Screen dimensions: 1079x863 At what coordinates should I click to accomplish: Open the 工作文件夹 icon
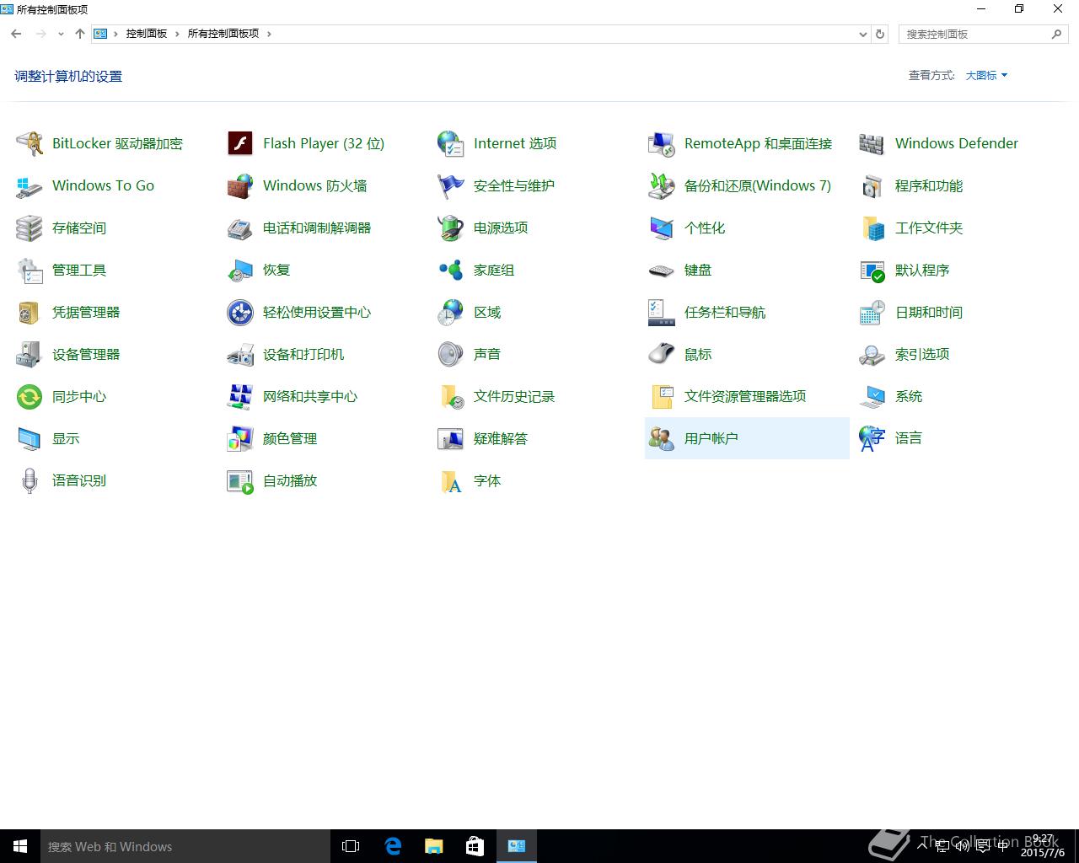click(872, 228)
